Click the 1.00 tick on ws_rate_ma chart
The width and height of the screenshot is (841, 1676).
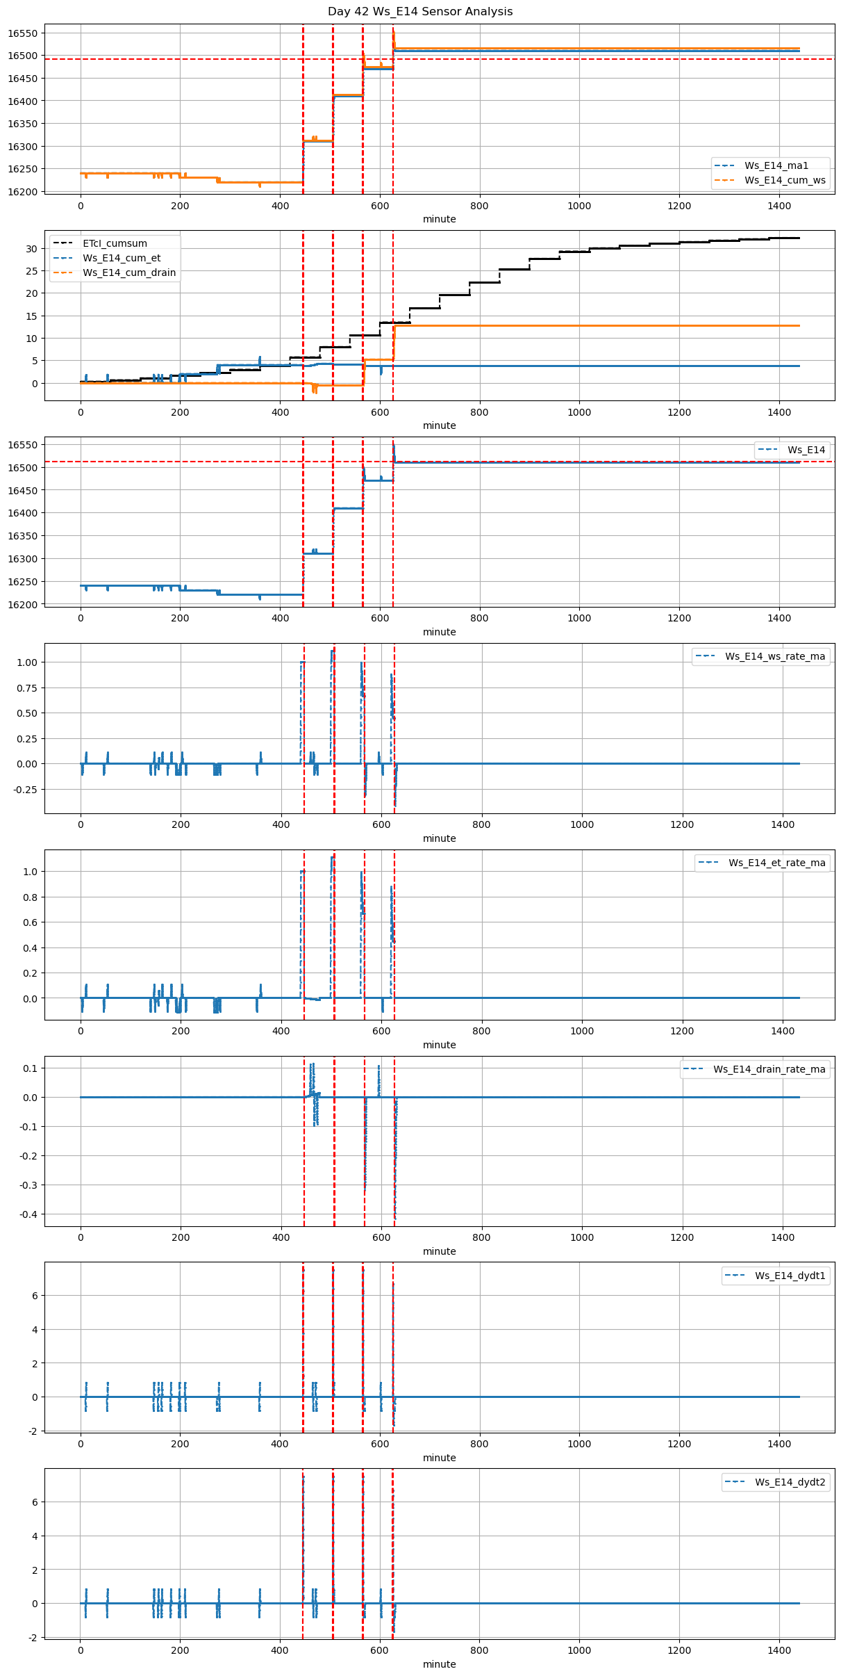pos(26,662)
